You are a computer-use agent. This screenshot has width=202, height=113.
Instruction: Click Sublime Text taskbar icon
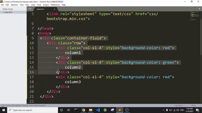(x=120, y=110)
